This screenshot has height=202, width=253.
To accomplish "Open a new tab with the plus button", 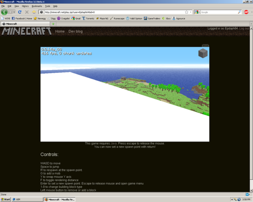I will (x=53, y=24).
